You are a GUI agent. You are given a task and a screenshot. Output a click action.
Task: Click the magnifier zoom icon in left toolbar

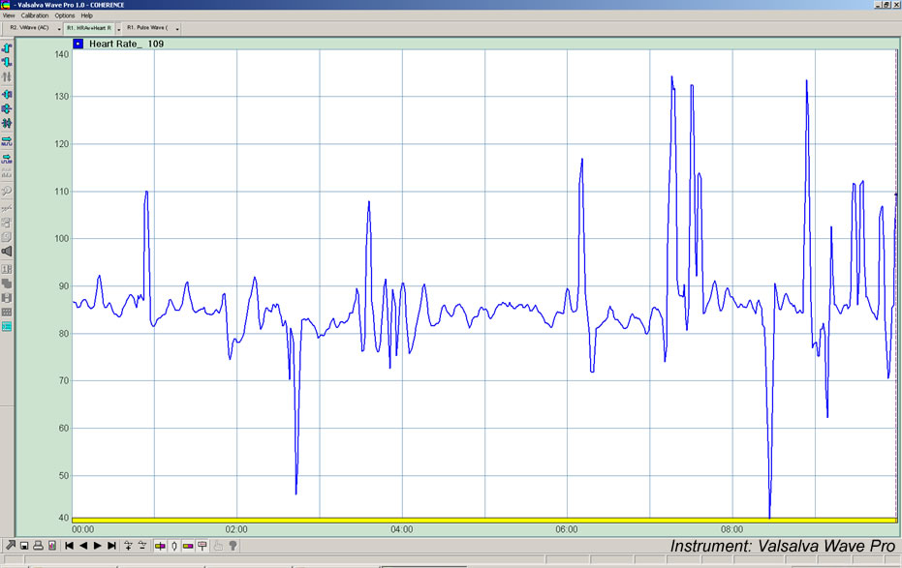(7, 191)
